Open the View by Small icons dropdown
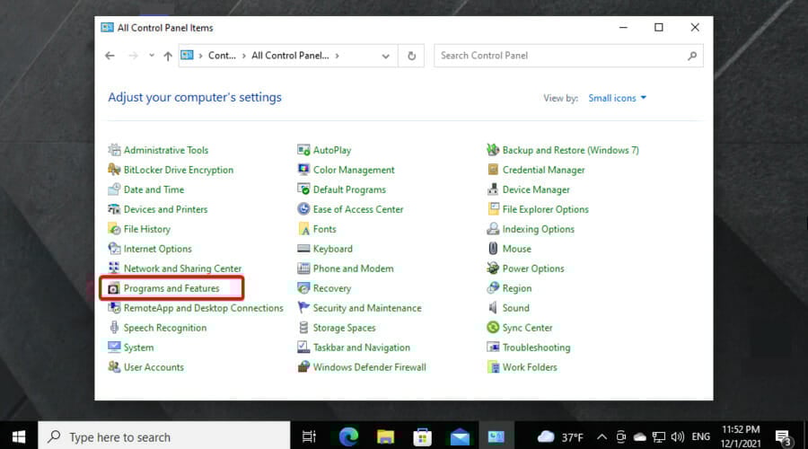This screenshot has height=449, width=808. click(x=618, y=98)
